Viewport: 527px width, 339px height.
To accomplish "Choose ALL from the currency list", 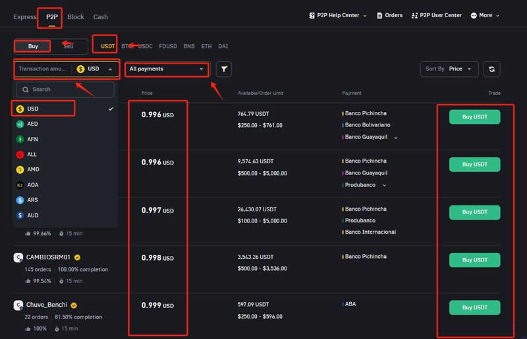I will [65, 155].
